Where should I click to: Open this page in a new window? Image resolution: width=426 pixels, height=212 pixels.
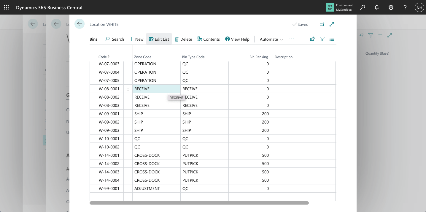pos(322,24)
